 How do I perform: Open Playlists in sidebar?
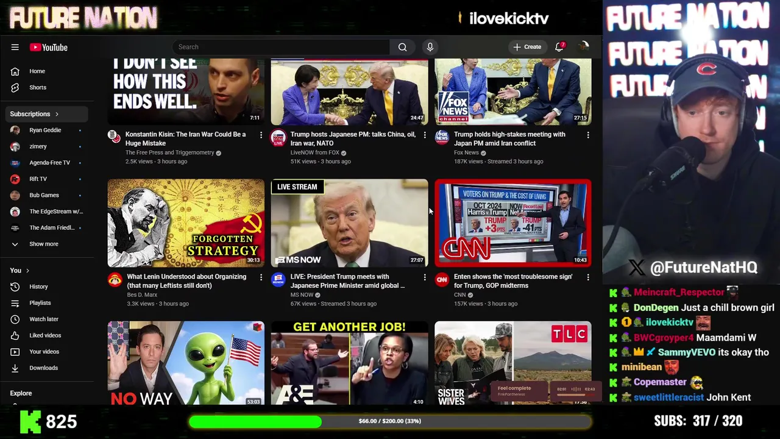46,303
